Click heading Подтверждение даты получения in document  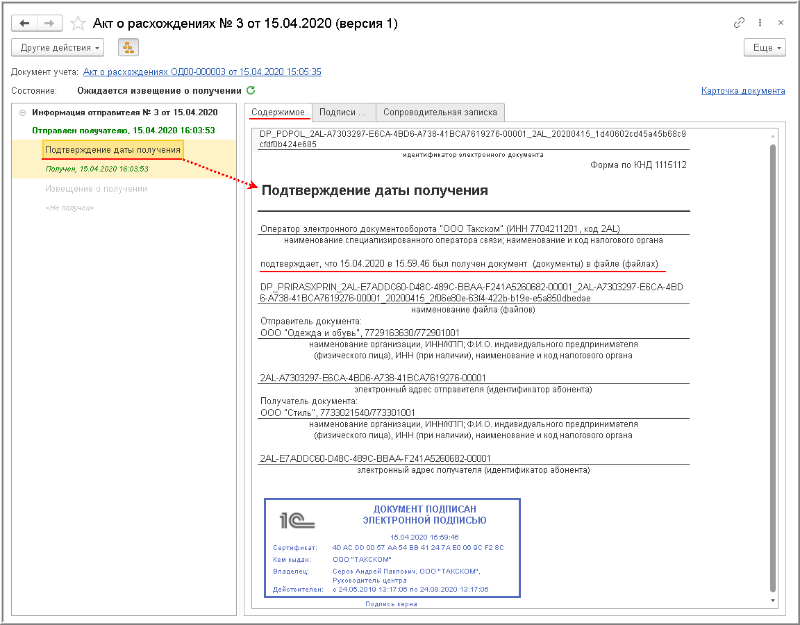pyautogui.click(x=374, y=191)
